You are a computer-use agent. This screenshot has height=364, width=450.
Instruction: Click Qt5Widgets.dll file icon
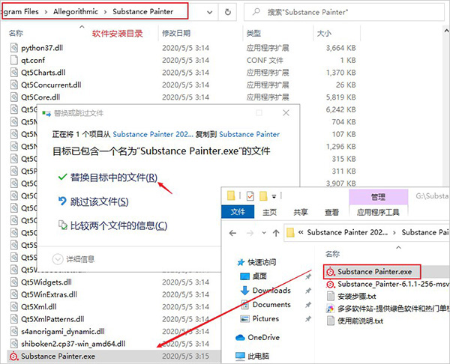[14, 282]
